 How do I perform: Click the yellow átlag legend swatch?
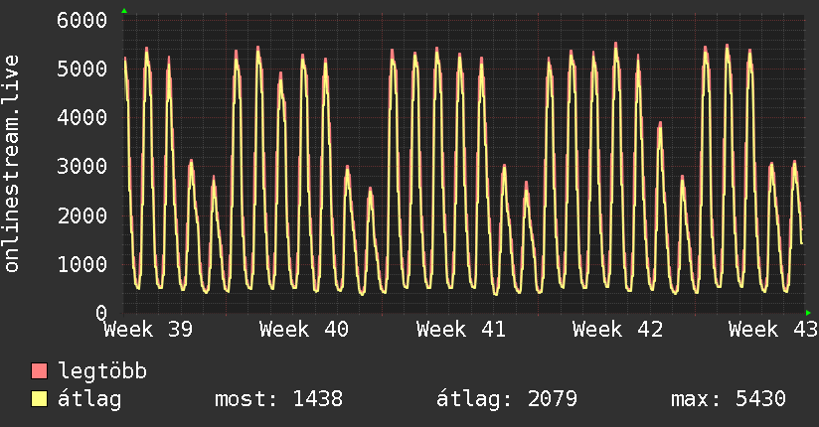[x=39, y=399]
